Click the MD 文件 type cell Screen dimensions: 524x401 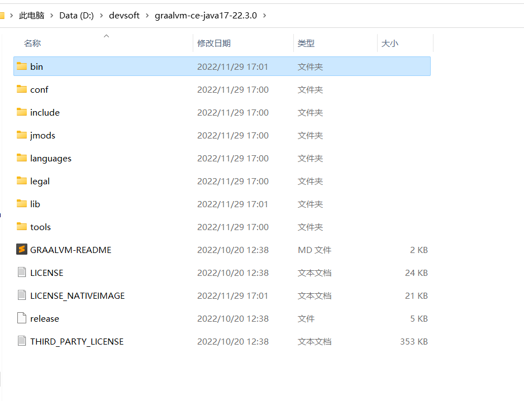tap(315, 250)
